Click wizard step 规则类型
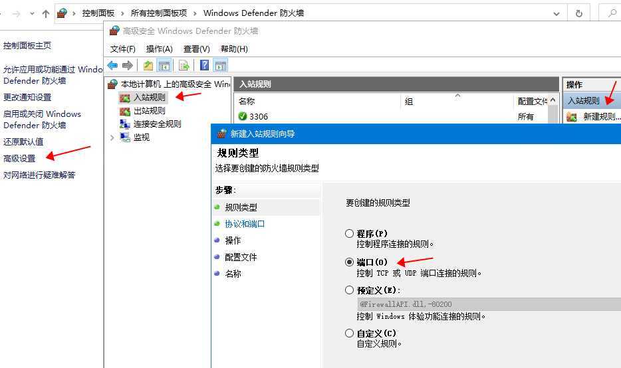This screenshot has height=368, width=621. [x=241, y=207]
